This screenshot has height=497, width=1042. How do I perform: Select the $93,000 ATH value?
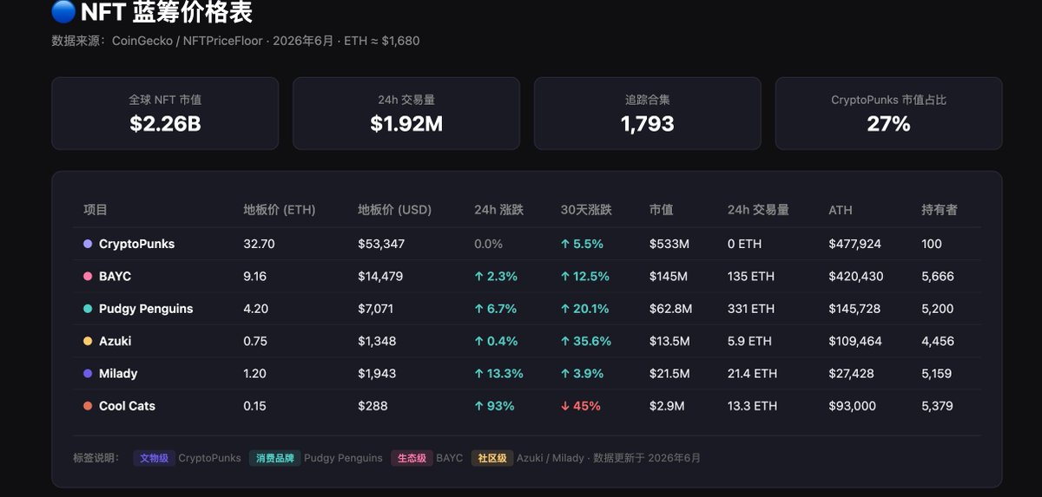(853, 406)
